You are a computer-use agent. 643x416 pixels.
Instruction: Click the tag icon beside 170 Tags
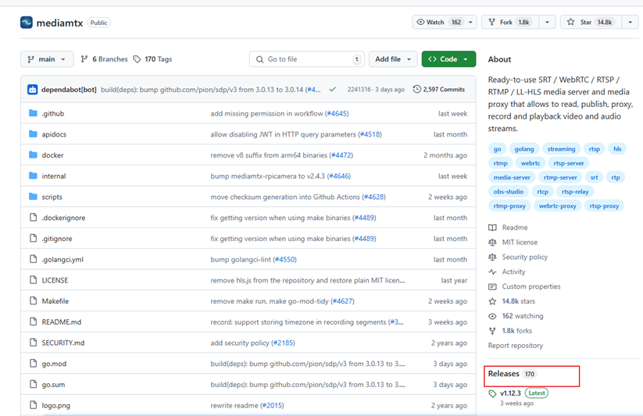pyautogui.click(x=137, y=59)
